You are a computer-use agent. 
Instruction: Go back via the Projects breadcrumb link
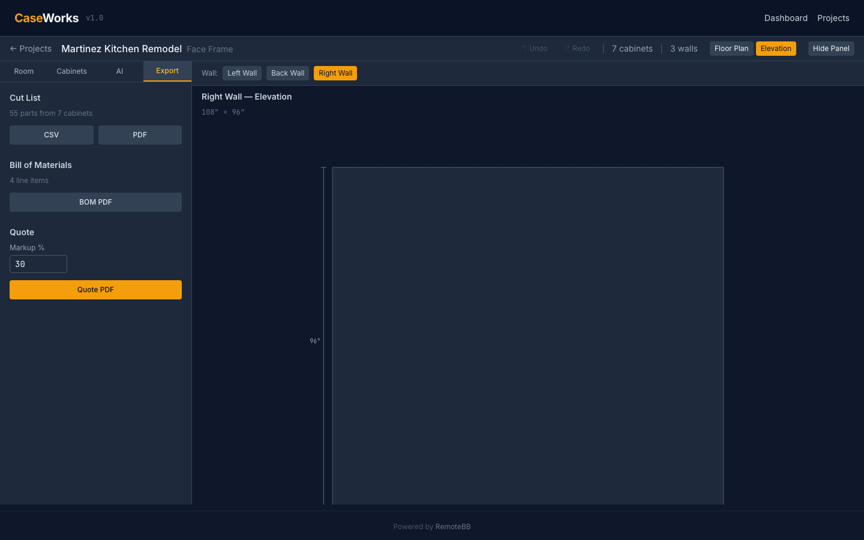pos(31,49)
